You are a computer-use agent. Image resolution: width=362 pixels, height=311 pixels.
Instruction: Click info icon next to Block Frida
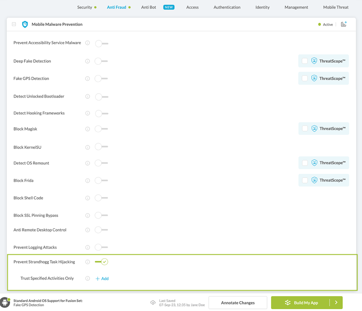(x=88, y=181)
